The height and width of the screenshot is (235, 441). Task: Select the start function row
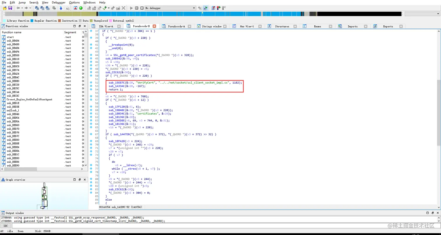(42, 37)
